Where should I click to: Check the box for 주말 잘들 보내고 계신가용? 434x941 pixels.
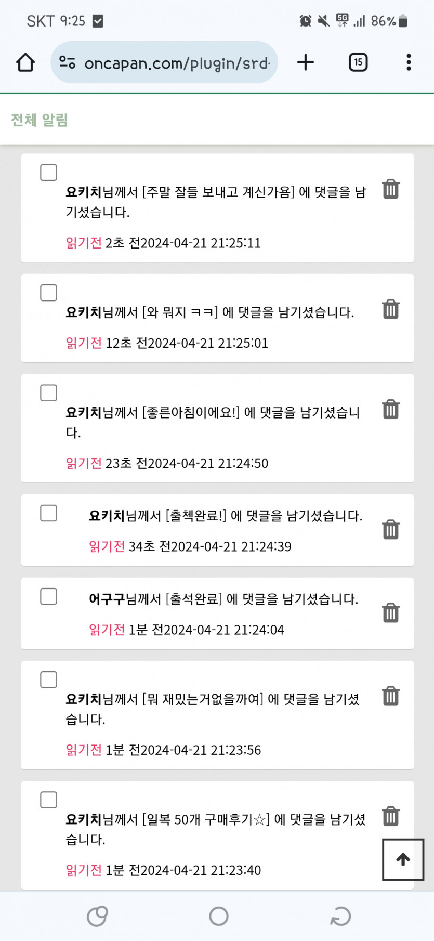(x=49, y=173)
